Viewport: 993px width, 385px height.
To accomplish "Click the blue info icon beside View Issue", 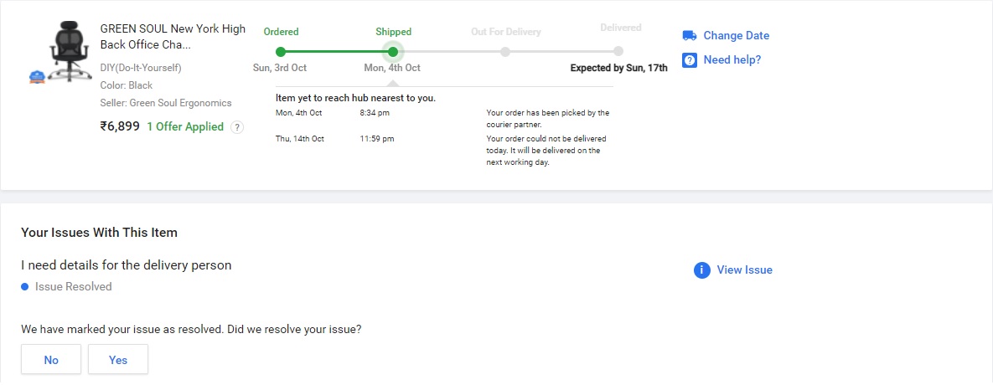I will 702,270.
